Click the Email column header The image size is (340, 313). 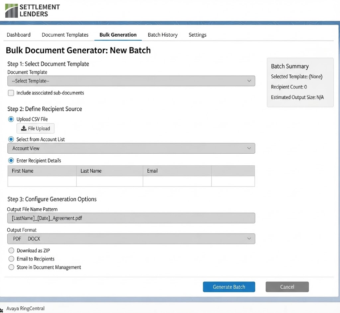click(177, 171)
